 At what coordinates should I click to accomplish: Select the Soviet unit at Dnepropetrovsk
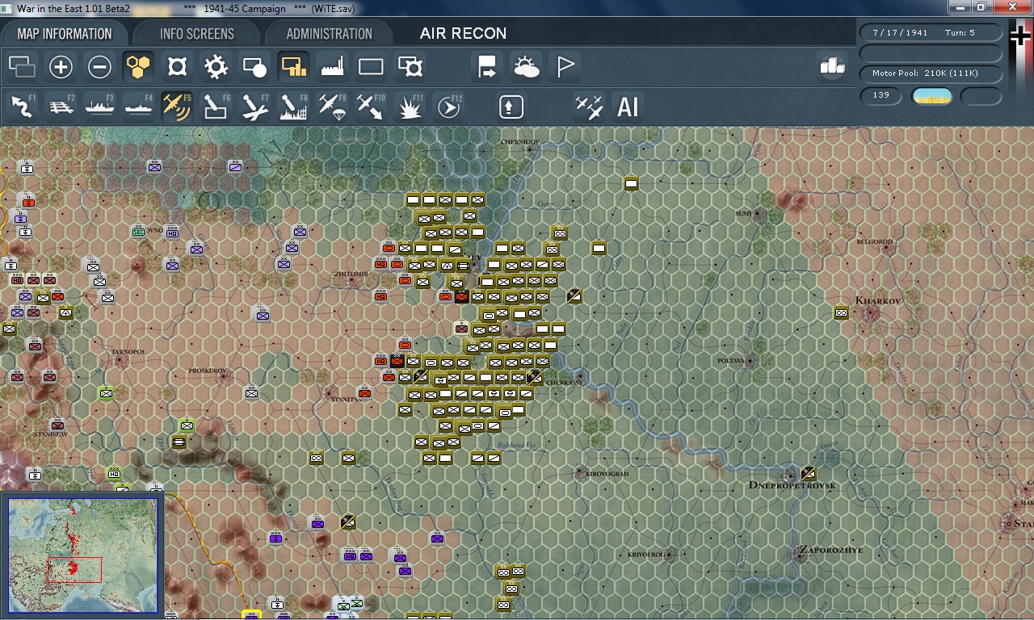click(808, 473)
